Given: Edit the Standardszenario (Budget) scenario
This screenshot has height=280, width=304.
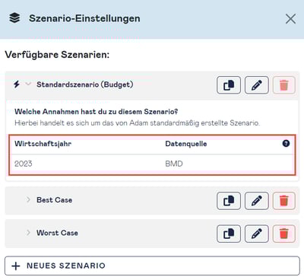Looking at the screenshot, I should tap(256, 85).
